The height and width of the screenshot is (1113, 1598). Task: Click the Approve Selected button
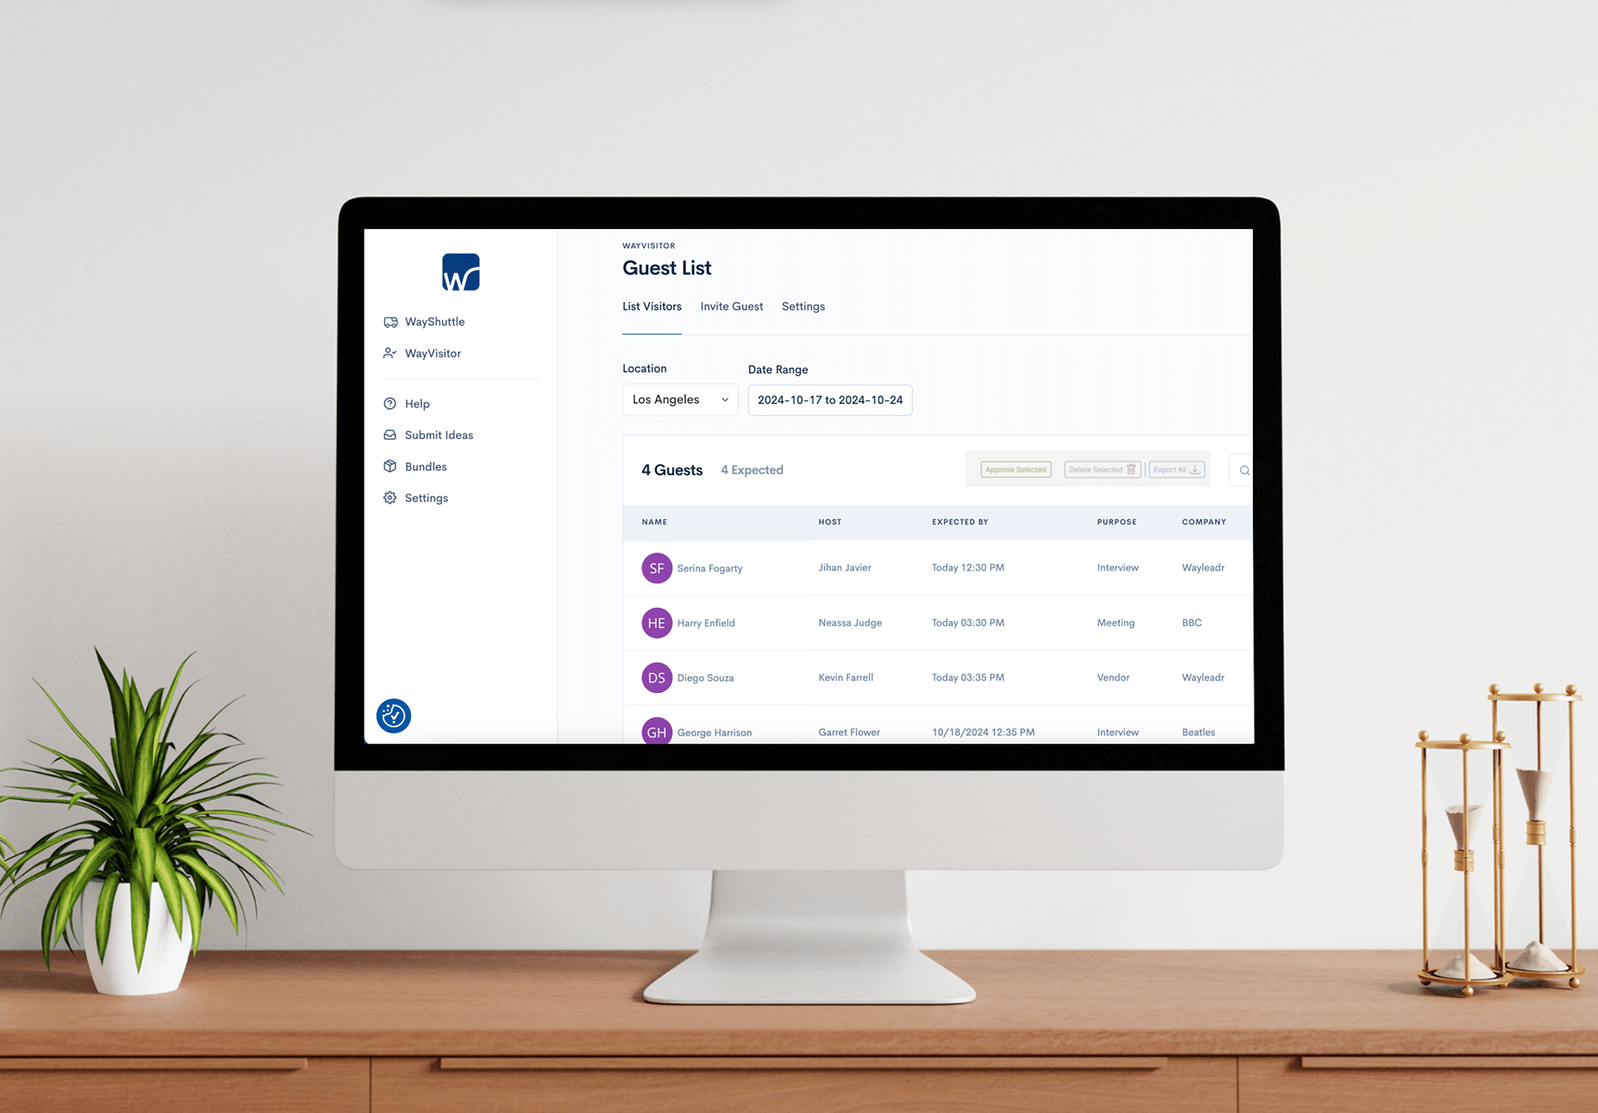1012,471
